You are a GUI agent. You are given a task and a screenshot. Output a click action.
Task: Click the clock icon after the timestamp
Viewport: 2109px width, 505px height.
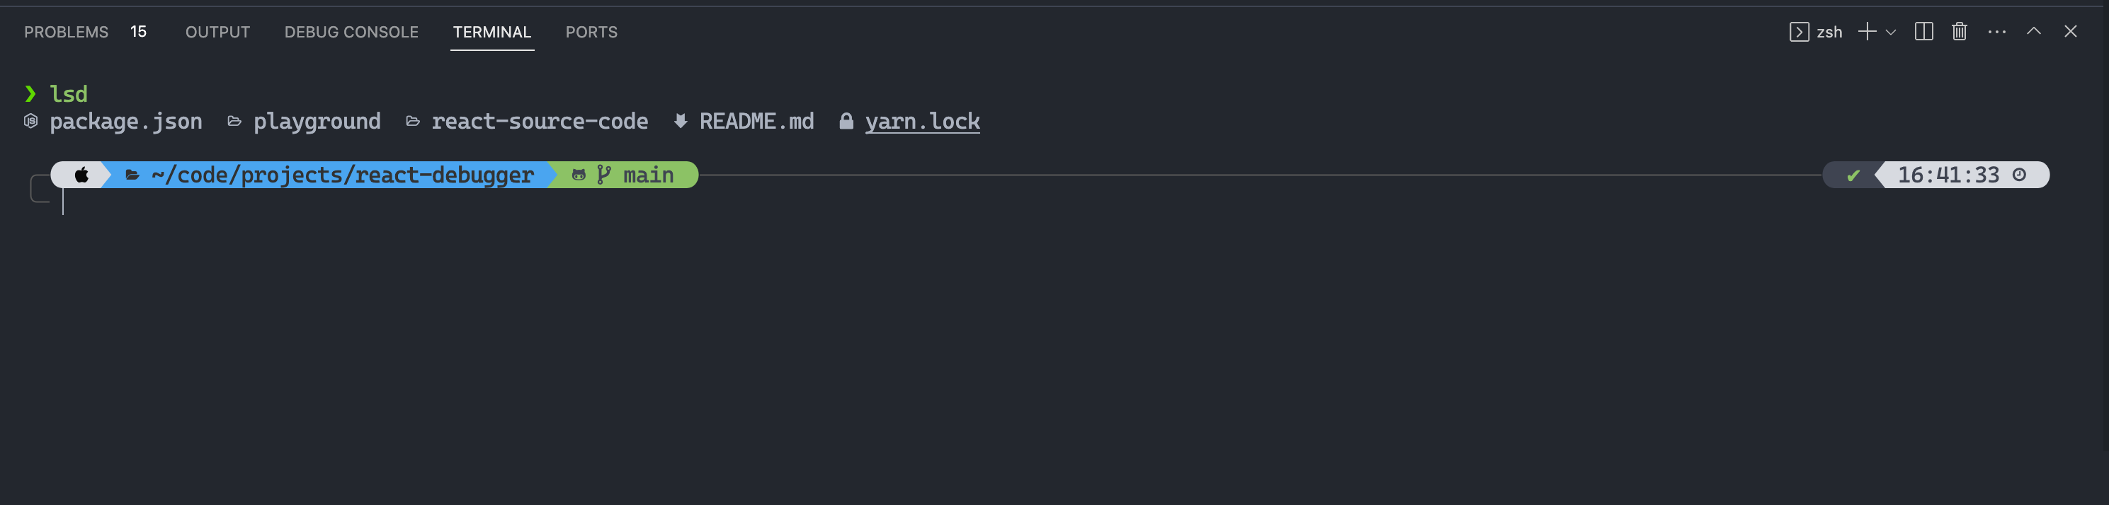click(x=2020, y=174)
